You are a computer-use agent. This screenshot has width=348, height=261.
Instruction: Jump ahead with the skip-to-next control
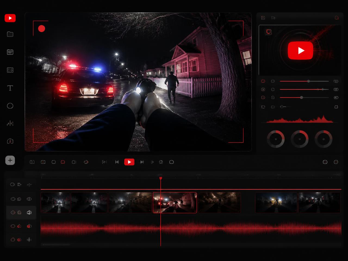coord(142,162)
